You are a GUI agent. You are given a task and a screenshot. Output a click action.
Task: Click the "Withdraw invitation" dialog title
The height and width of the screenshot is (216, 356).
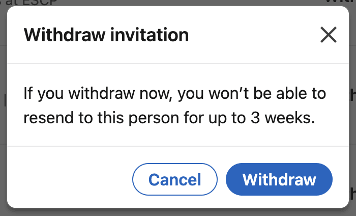(x=106, y=35)
